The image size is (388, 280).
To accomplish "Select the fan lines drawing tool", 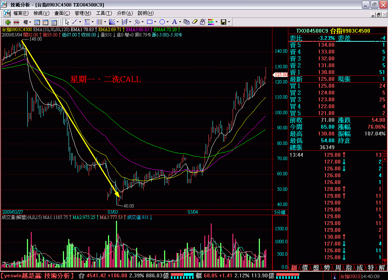I will tap(112, 22).
